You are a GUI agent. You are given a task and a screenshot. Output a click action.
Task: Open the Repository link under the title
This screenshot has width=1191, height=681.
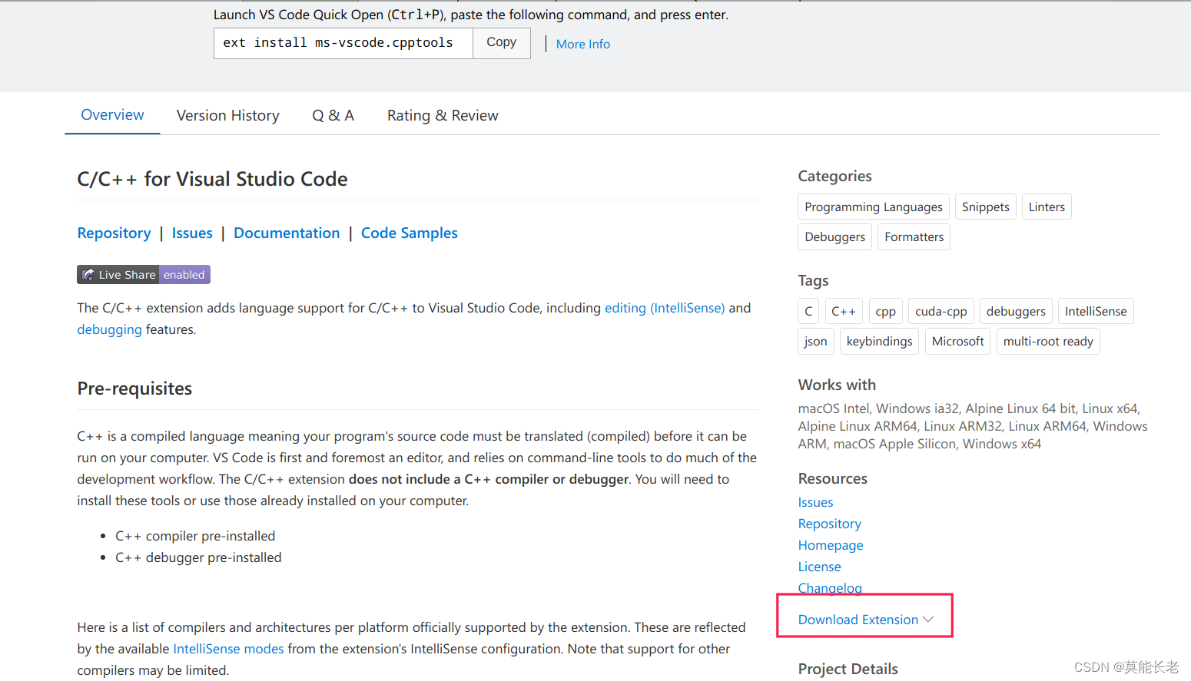point(114,233)
